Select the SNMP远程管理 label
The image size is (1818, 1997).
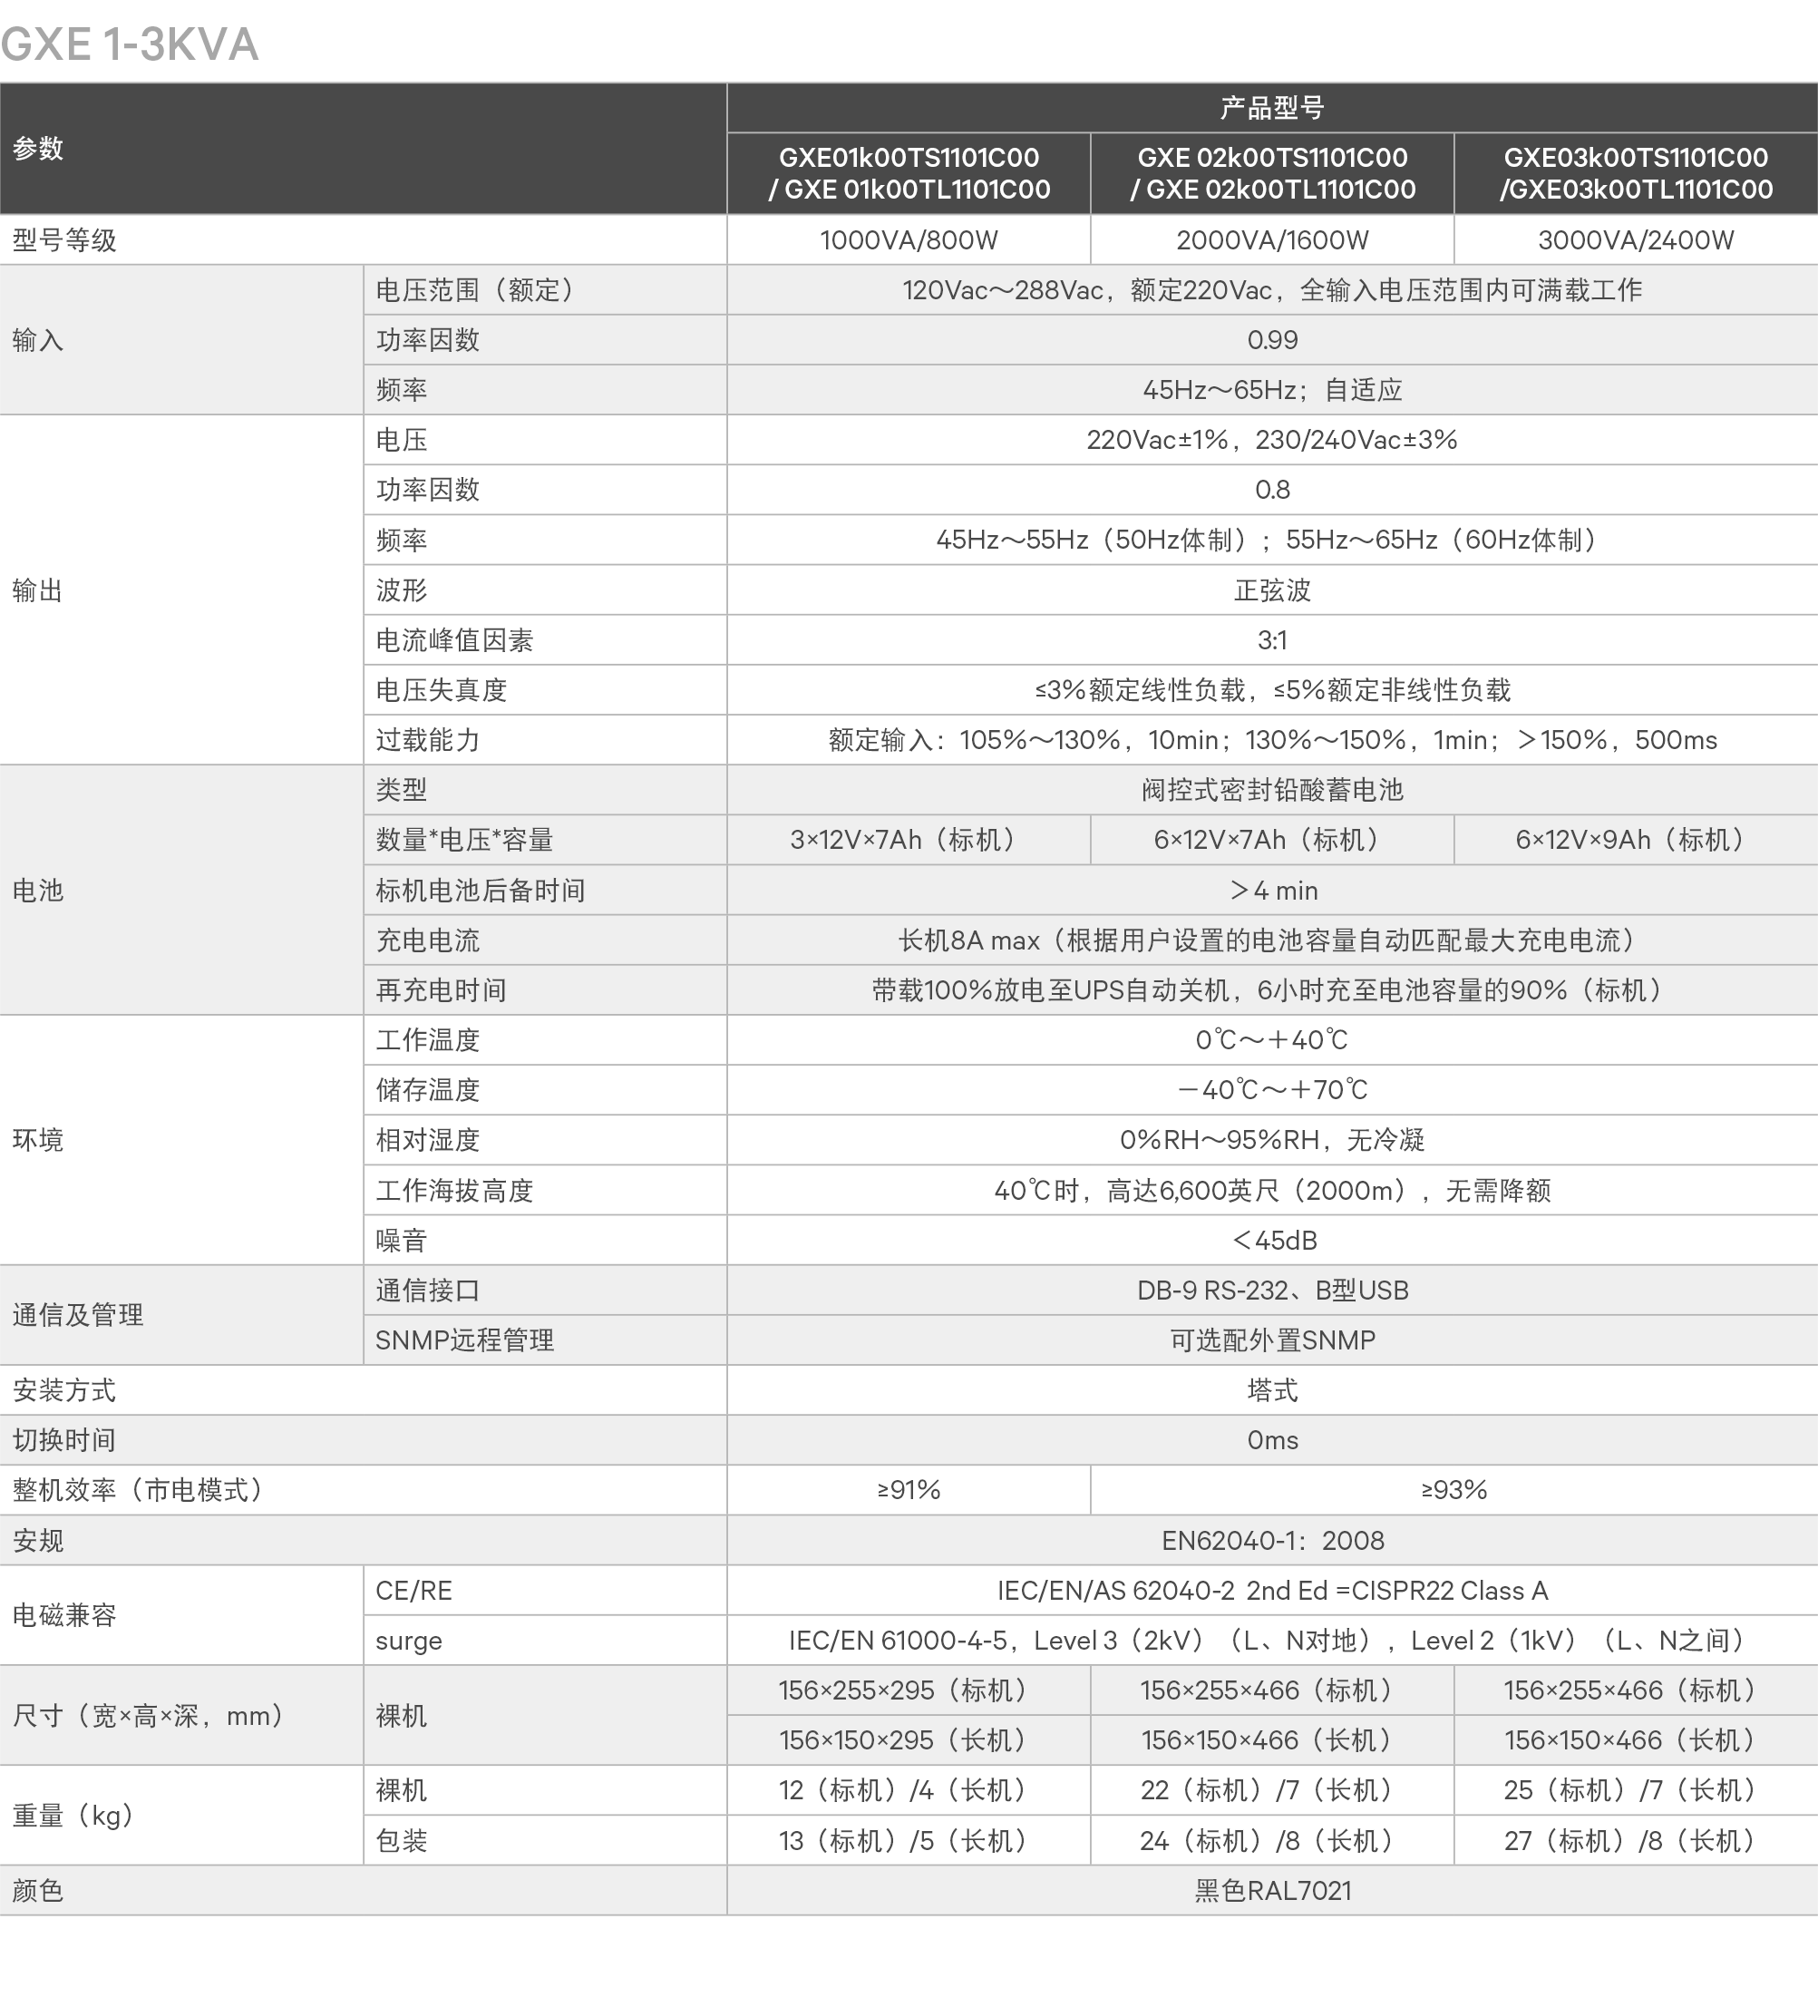[x=464, y=1340]
